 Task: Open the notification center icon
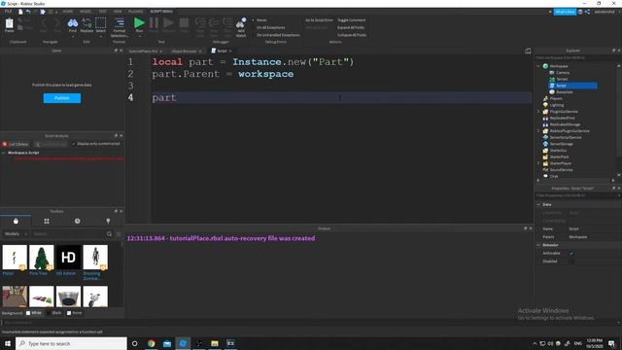tap(611, 343)
